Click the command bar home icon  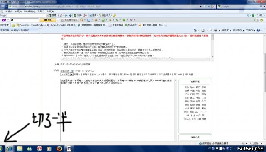[x=195, y=30]
